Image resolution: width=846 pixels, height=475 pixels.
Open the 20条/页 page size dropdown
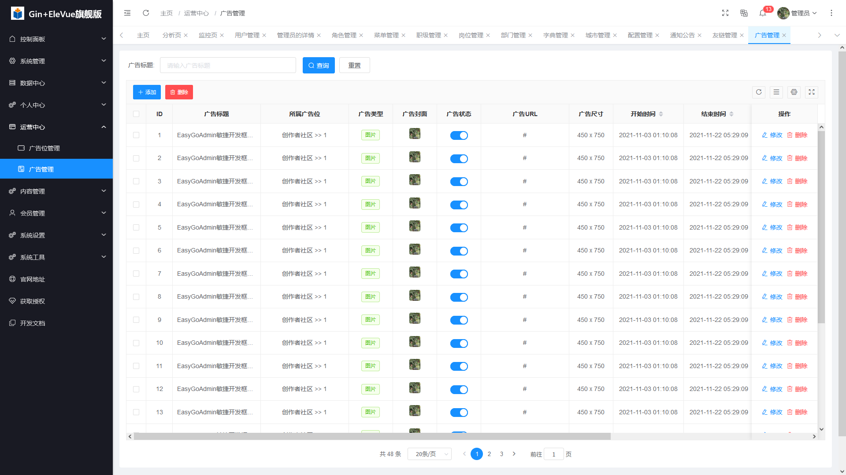click(x=430, y=454)
